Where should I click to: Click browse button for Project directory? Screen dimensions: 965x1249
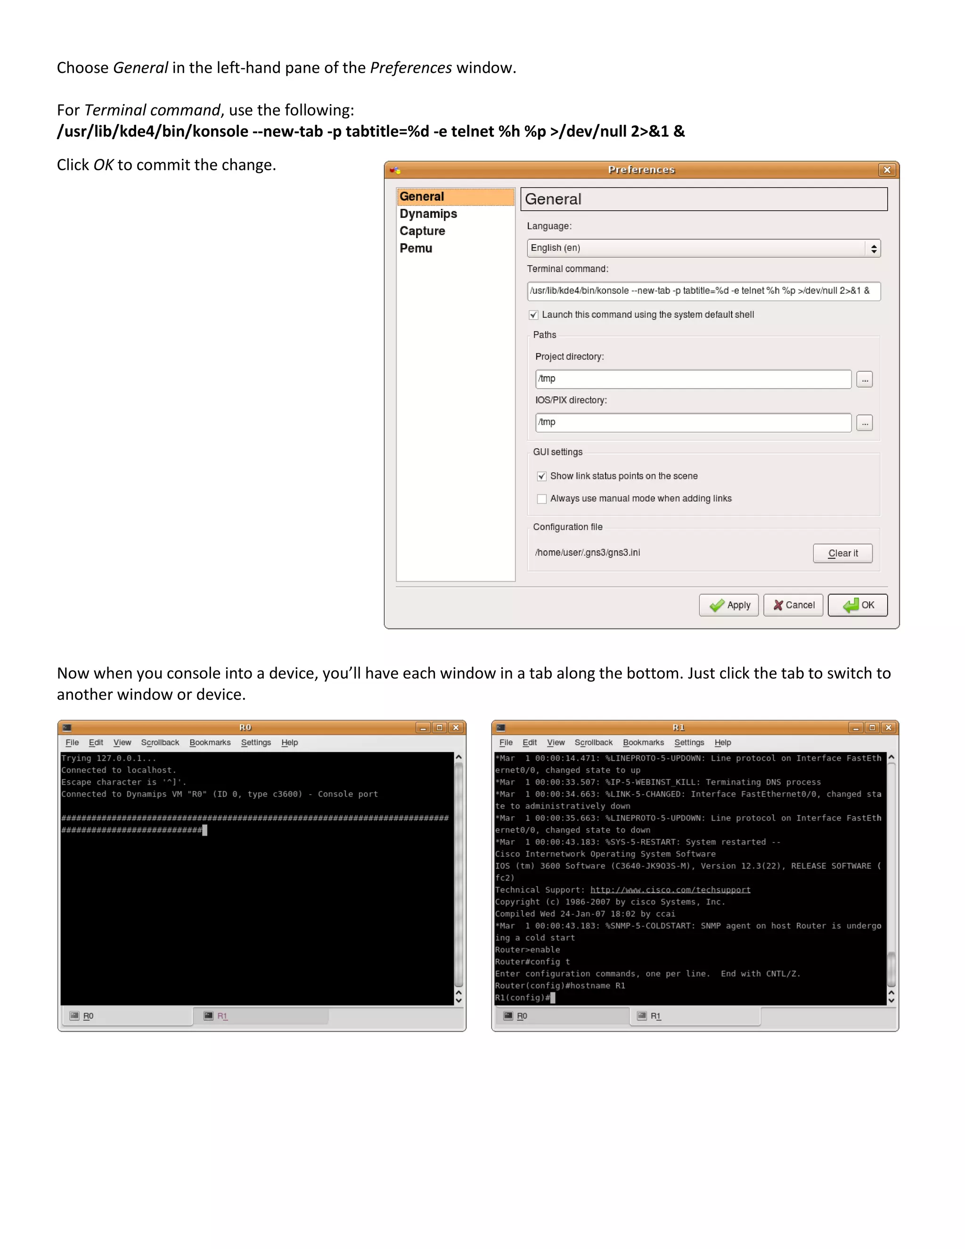[864, 379]
